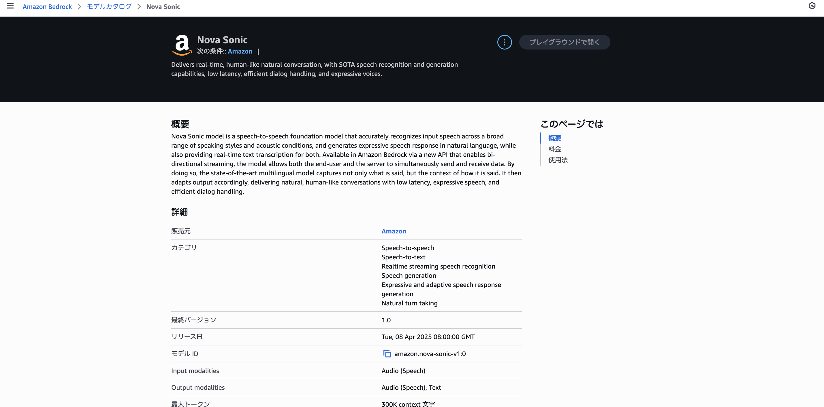
Task: Click the Amazon logo beside Nova Sonic
Action: [x=182, y=45]
